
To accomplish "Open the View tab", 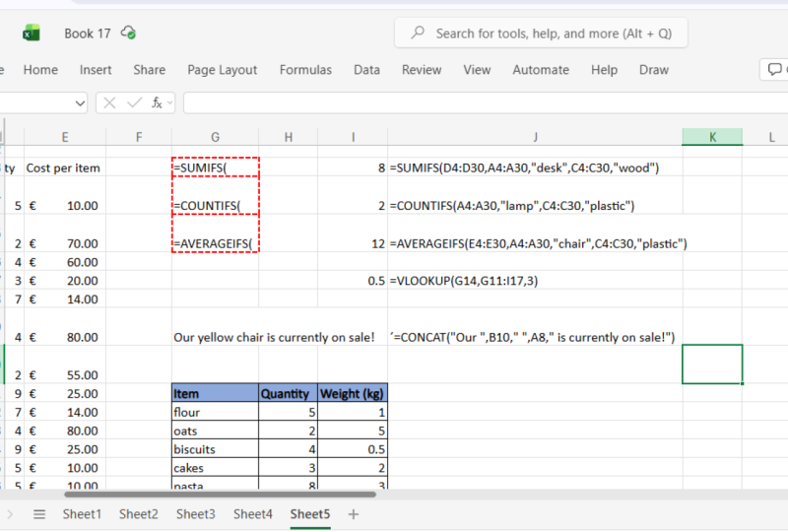I will point(477,70).
